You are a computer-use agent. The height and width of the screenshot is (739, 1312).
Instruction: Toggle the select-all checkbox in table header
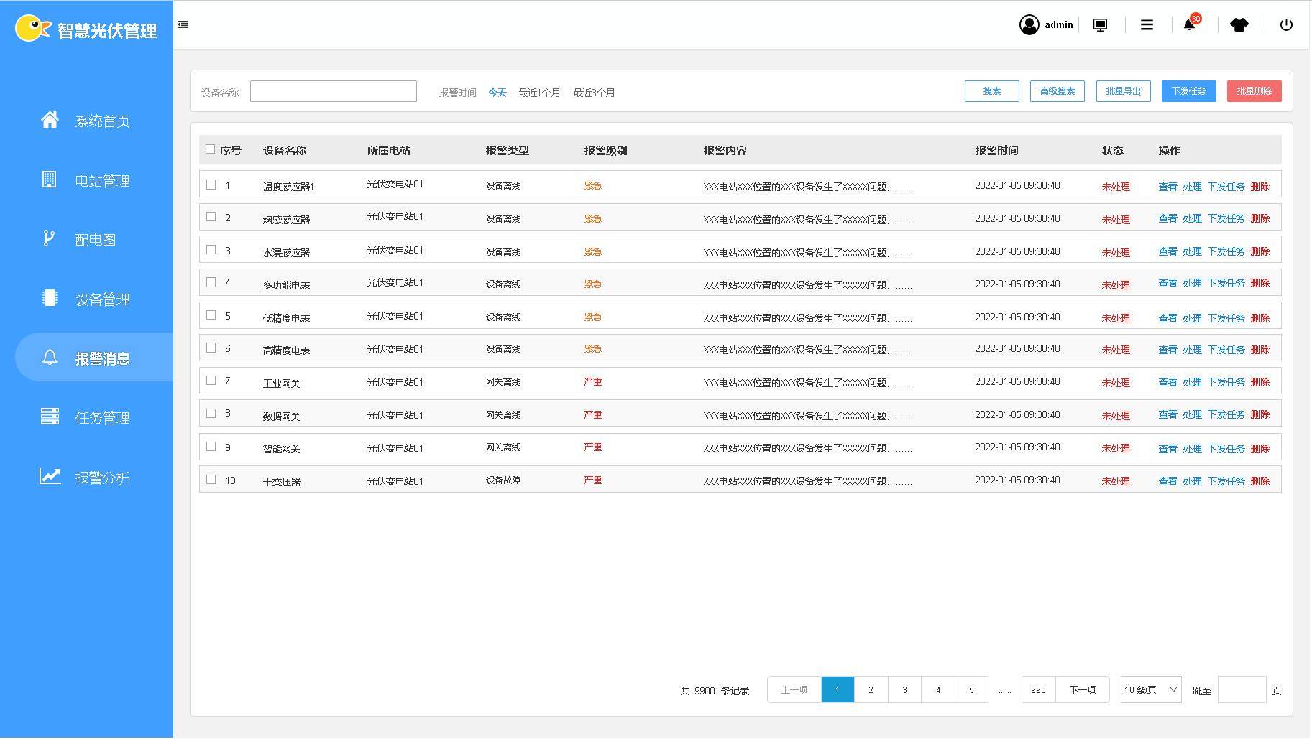click(210, 149)
